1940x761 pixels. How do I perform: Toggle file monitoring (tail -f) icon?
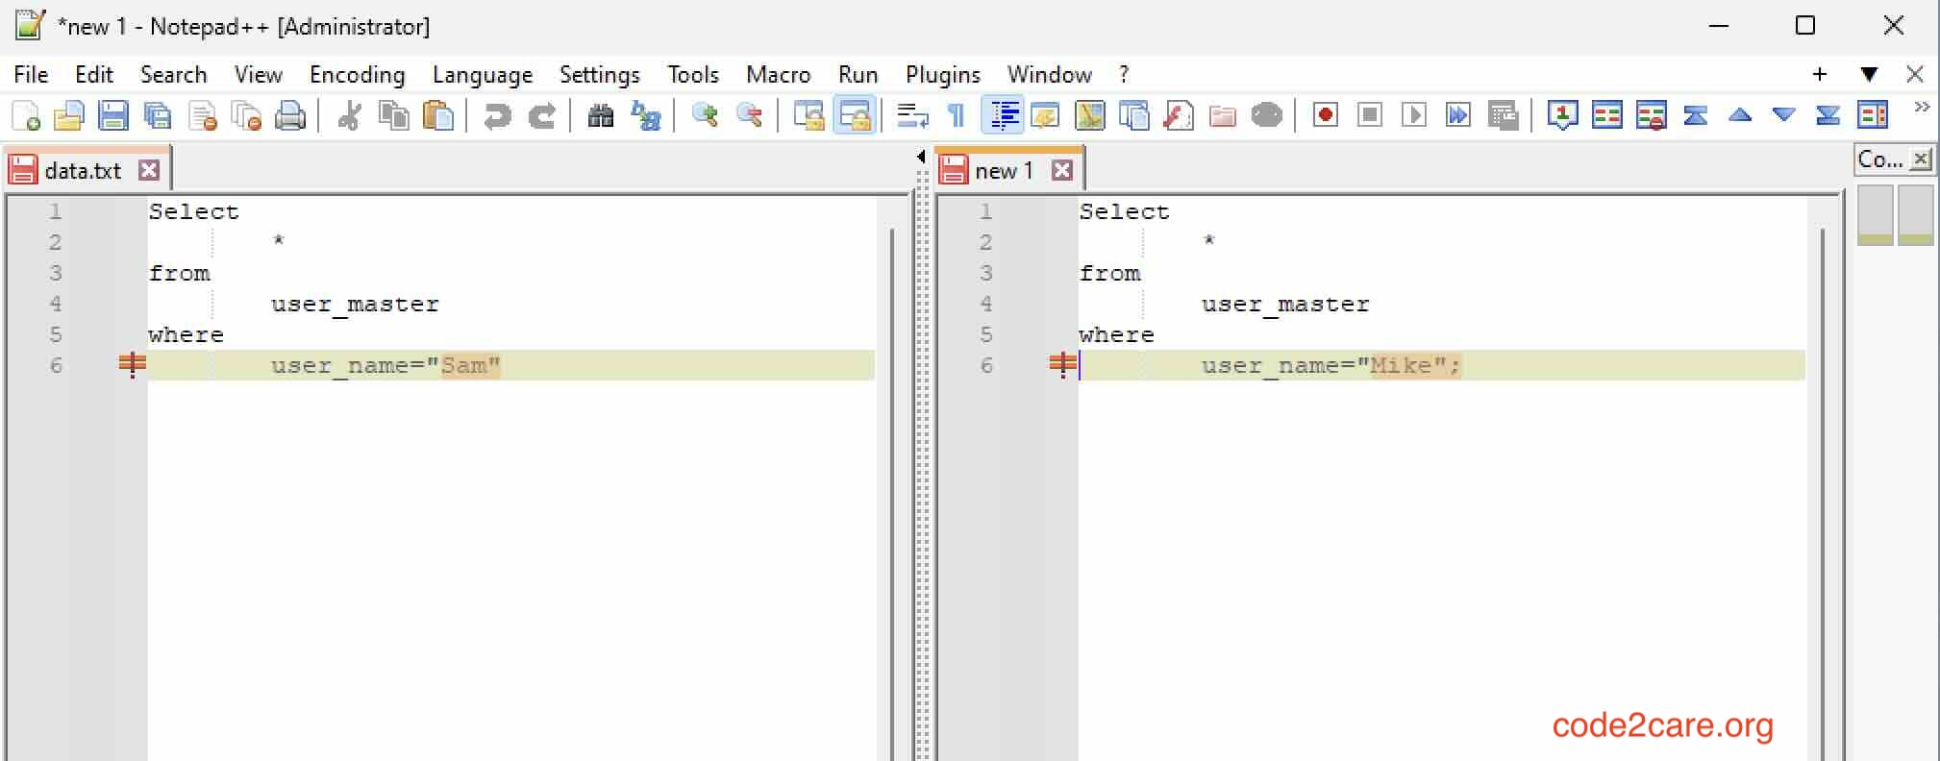(1267, 116)
